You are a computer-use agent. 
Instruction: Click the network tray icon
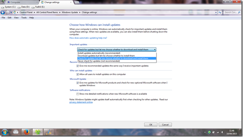[214, 132]
